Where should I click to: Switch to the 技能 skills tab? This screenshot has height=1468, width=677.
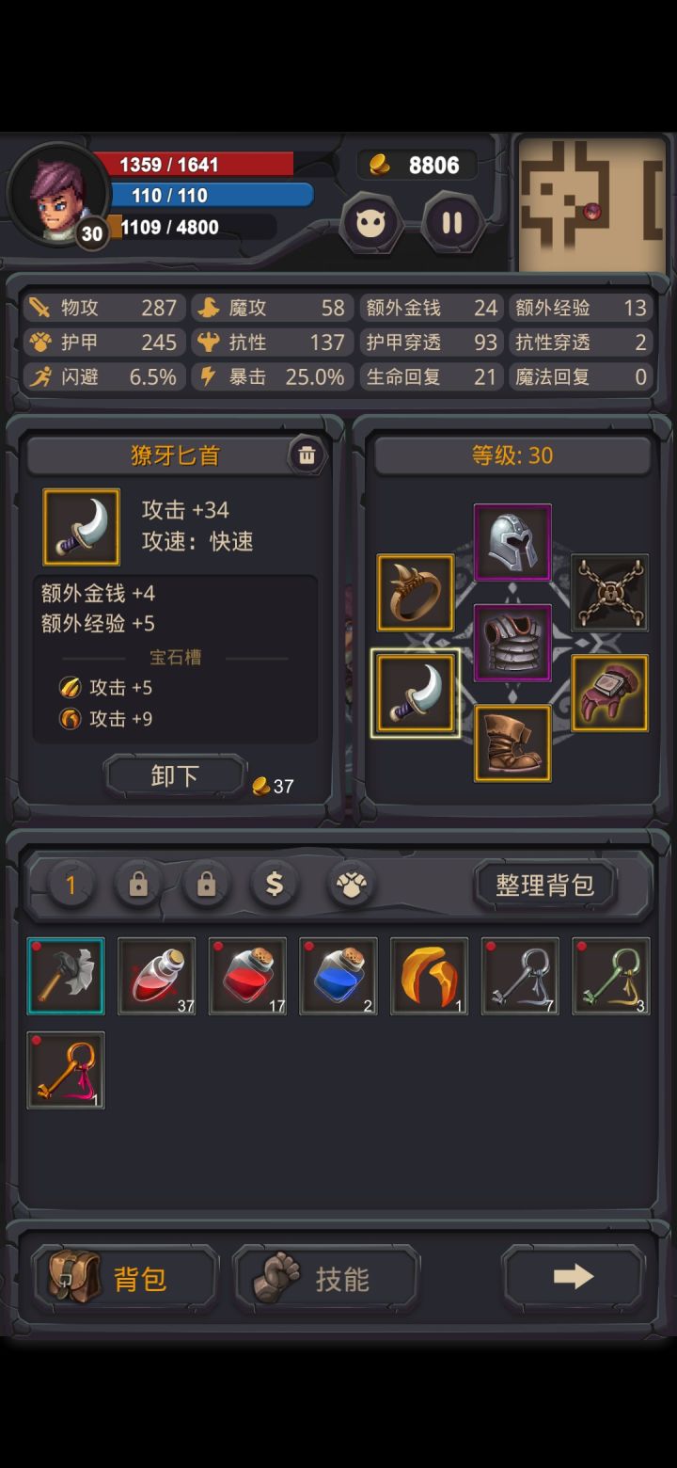[x=325, y=1278]
